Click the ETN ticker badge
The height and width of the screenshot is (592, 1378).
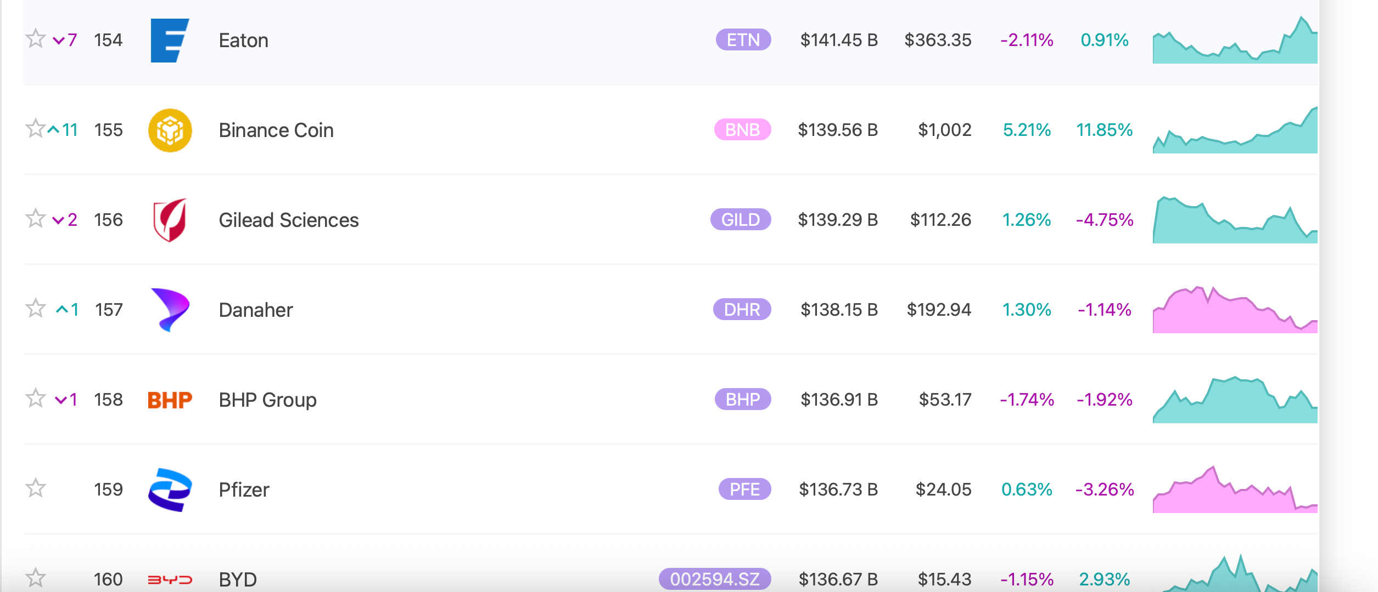pyautogui.click(x=743, y=40)
